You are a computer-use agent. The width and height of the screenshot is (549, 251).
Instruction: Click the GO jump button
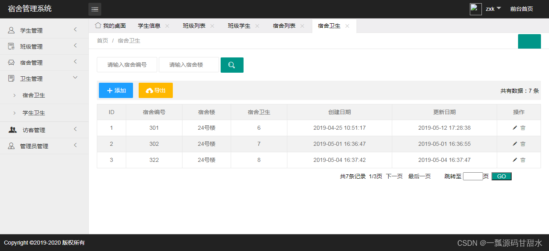[x=502, y=176]
